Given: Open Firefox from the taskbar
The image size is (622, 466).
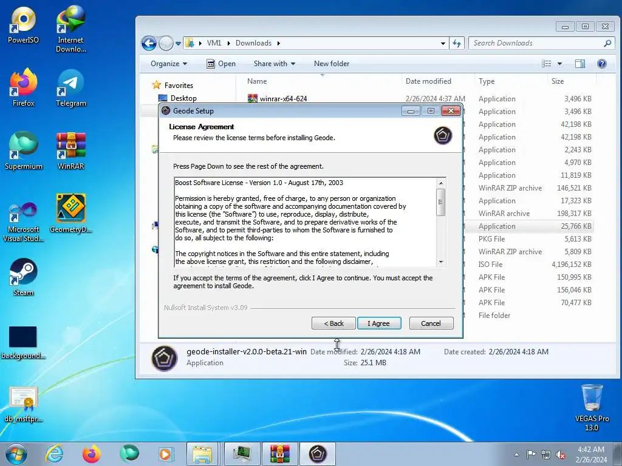Looking at the screenshot, I should tap(91, 454).
